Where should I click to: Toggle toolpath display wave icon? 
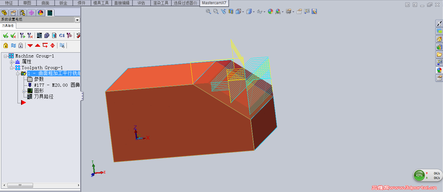point(13,45)
